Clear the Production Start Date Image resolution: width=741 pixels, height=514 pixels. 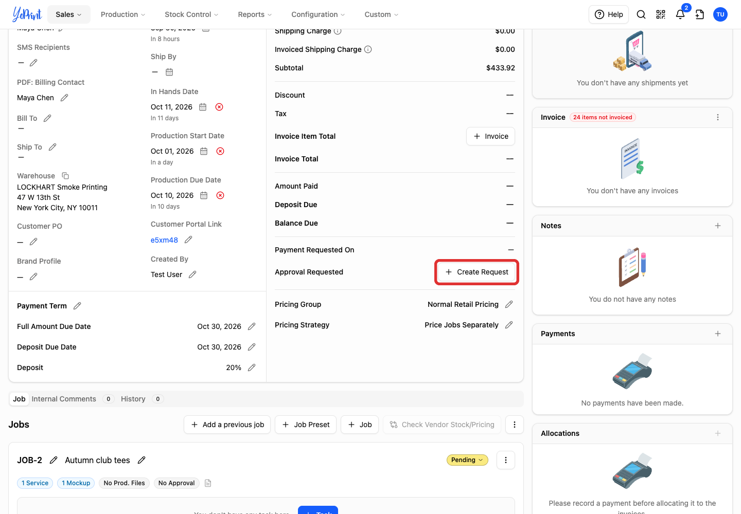coord(220,151)
